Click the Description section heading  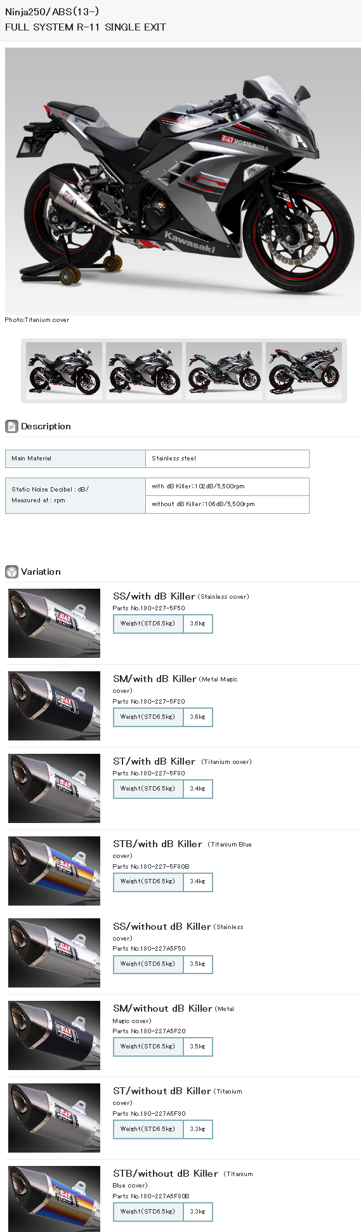click(x=46, y=426)
